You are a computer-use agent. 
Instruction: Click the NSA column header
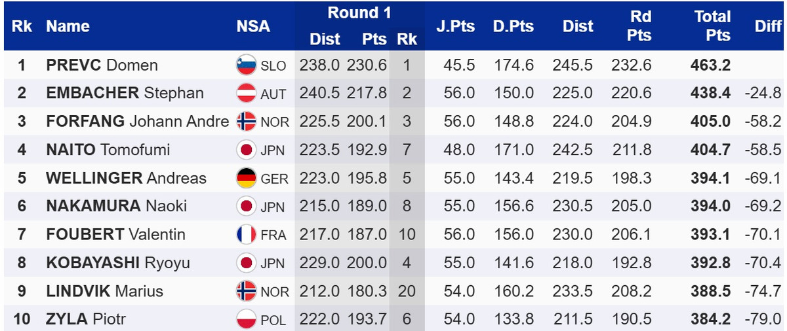(253, 26)
